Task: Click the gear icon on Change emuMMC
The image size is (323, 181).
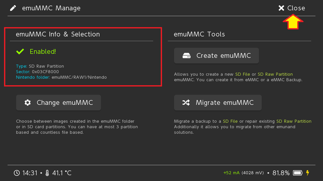Action: click(x=28, y=103)
